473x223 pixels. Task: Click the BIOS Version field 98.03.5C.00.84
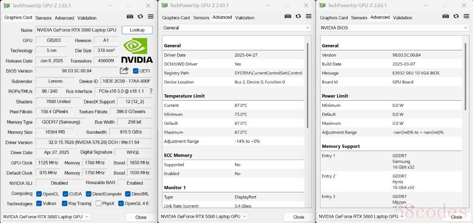coord(77,71)
